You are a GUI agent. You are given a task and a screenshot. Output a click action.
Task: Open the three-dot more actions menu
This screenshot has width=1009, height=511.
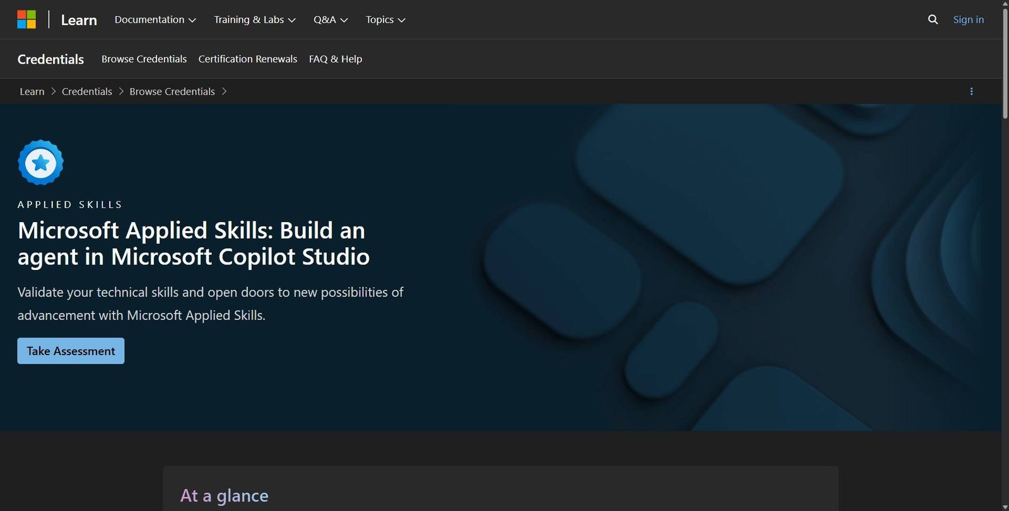coord(971,91)
